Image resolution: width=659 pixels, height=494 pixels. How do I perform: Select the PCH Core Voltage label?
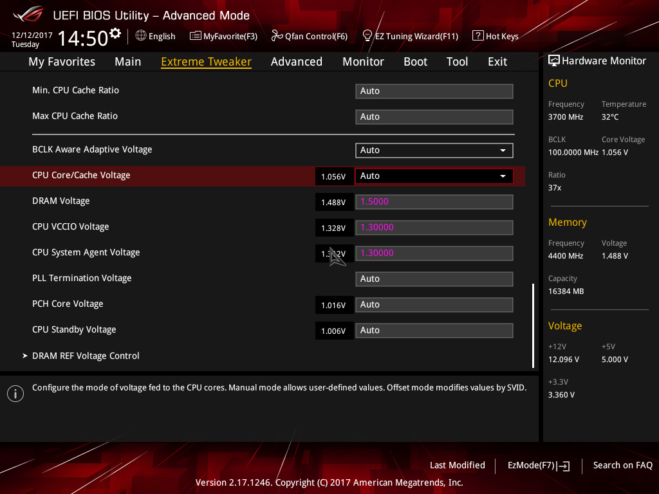68,304
